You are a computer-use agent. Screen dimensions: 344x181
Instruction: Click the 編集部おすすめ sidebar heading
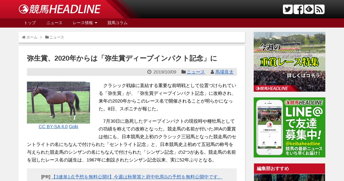(x=290, y=169)
